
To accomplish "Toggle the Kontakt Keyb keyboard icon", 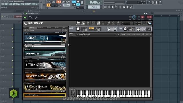I will point(98,23).
